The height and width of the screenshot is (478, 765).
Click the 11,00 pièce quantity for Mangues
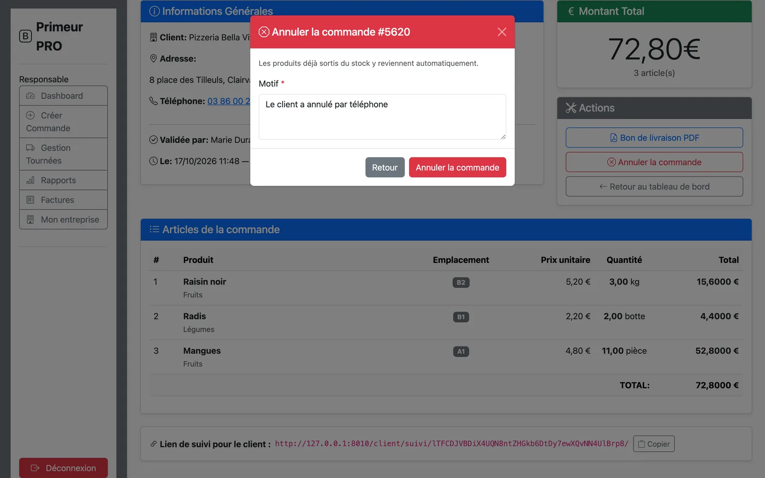point(624,350)
